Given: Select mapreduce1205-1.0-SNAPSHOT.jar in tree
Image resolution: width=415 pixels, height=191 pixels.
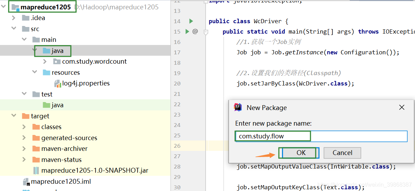Looking at the screenshot, I should click(x=95, y=171).
